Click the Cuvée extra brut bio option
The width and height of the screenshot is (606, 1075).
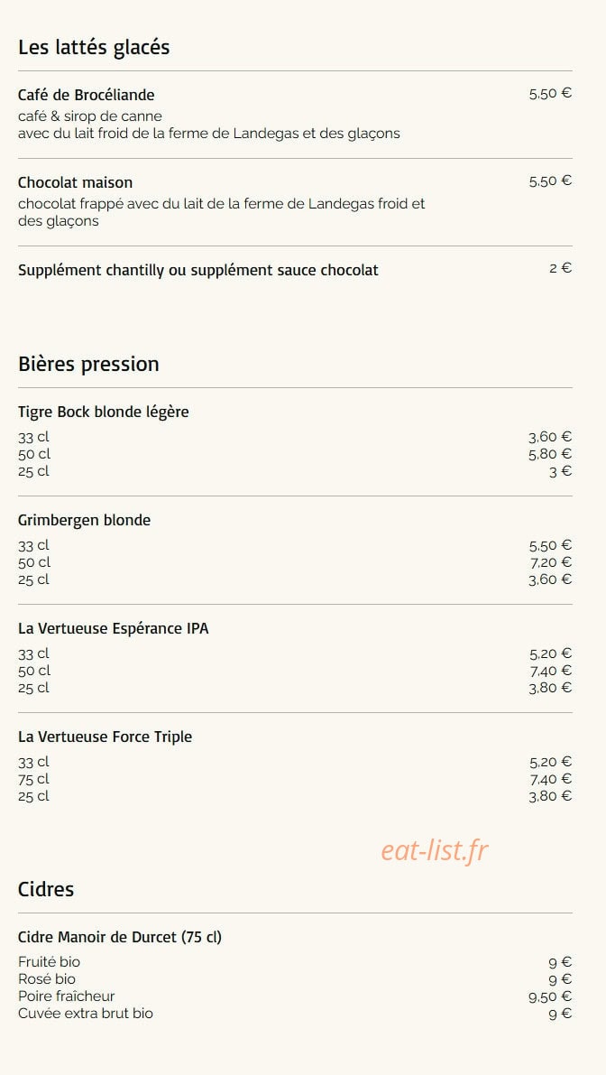point(86,1014)
